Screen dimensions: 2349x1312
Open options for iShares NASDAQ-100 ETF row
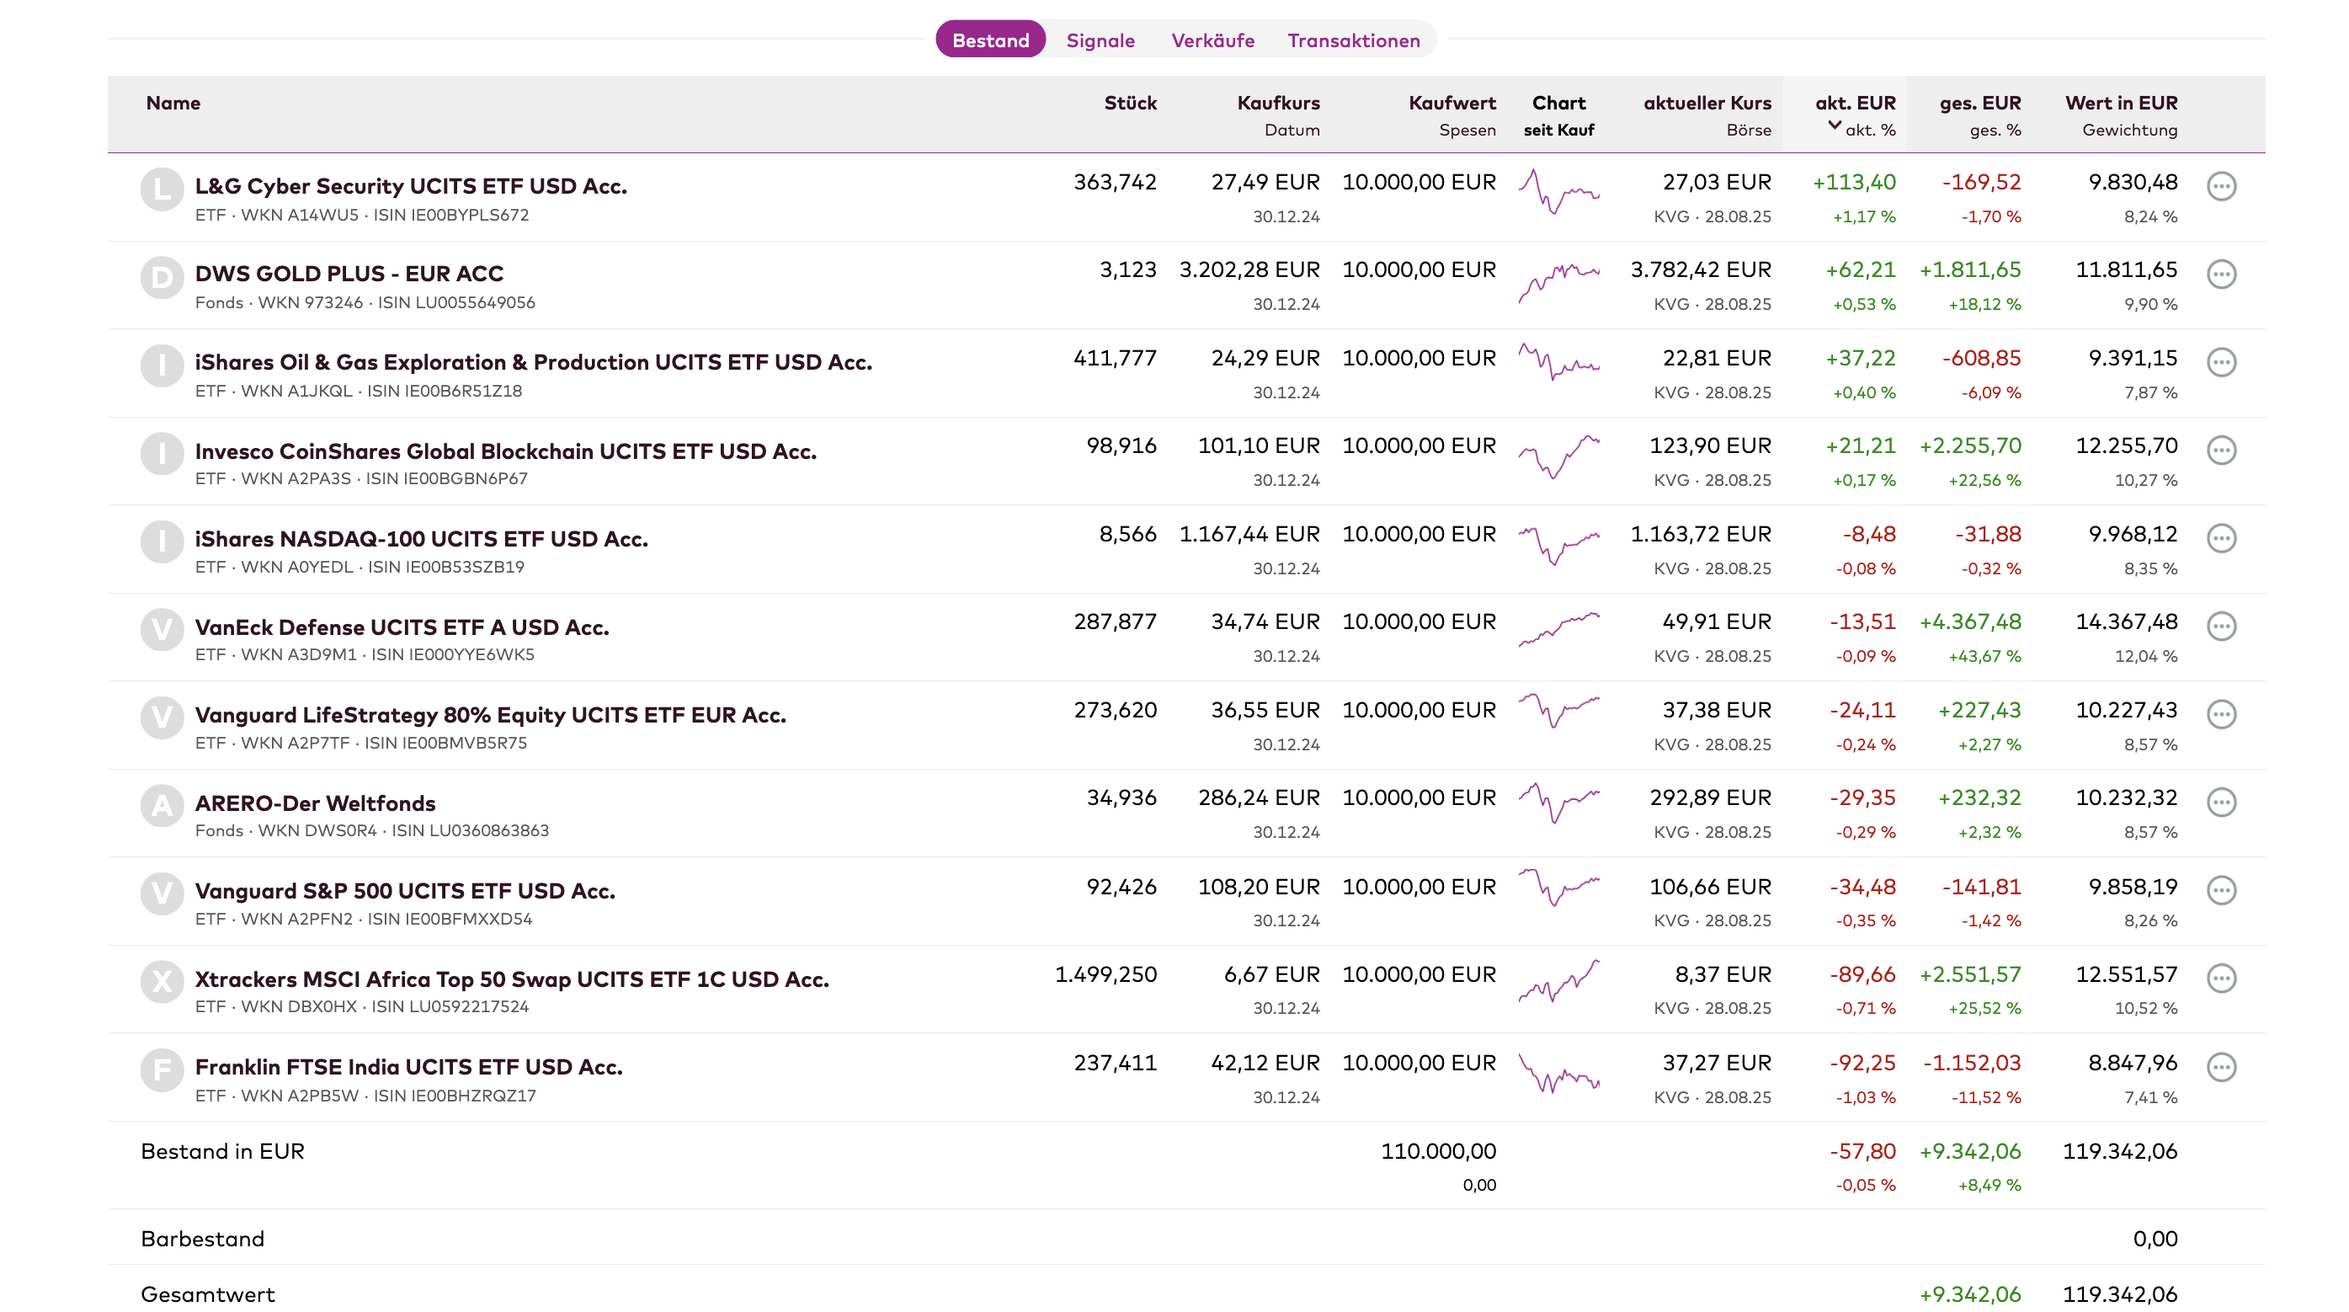pos(2220,538)
